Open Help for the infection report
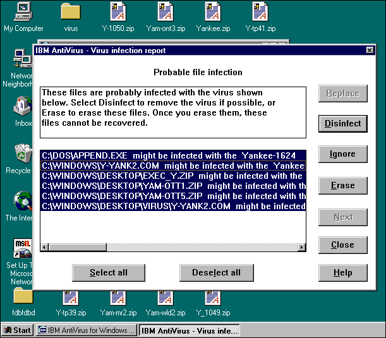This screenshot has height=338, width=386. click(x=342, y=273)
